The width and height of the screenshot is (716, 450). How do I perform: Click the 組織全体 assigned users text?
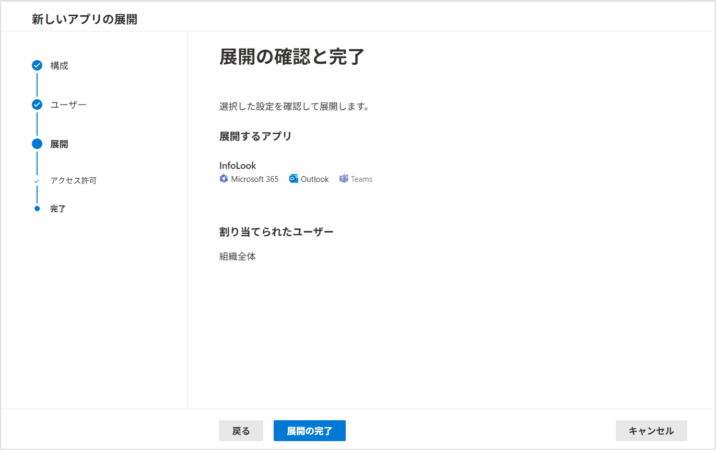pyautogui.click(x=238, y=257)
